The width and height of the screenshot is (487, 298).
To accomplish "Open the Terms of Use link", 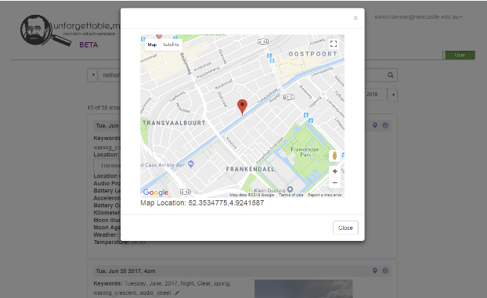I will 290,195.
